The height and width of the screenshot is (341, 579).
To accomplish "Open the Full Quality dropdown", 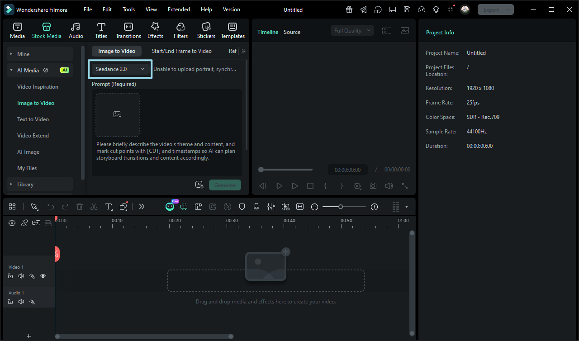I will coord(352,30).
